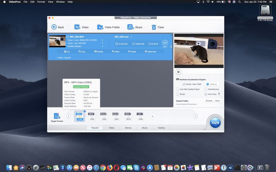Open the Window menu
276x172 pixels.
click(x=60, y=2)
